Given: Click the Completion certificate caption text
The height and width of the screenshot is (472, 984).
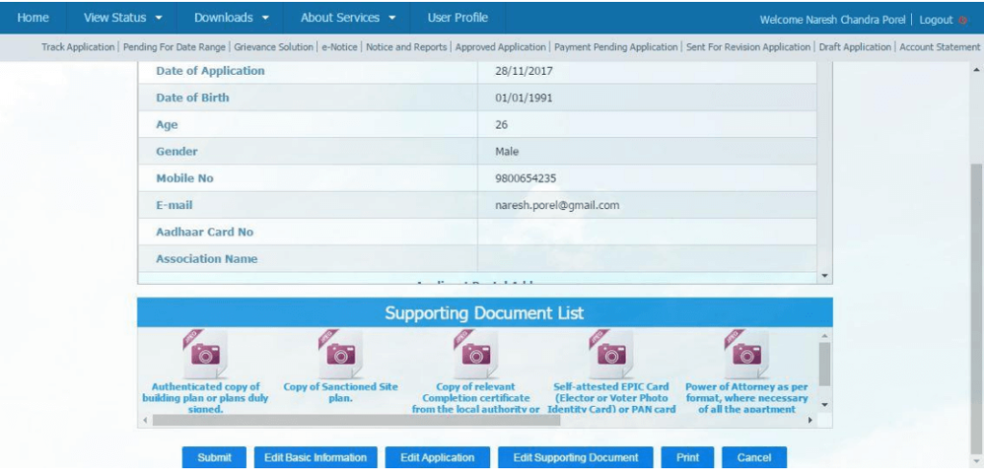Looking at the screenshot, I should (476, 398).
